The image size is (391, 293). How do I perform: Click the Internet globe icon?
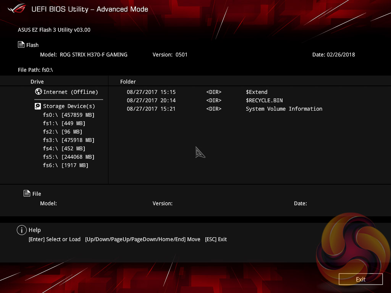(x=38, y=92)
